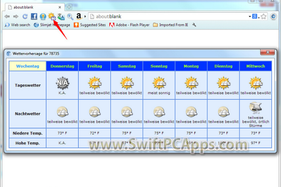281x187 pixels.
Task: Open the wrench icon in bookmarks bar
Action: tap(194, 25)
